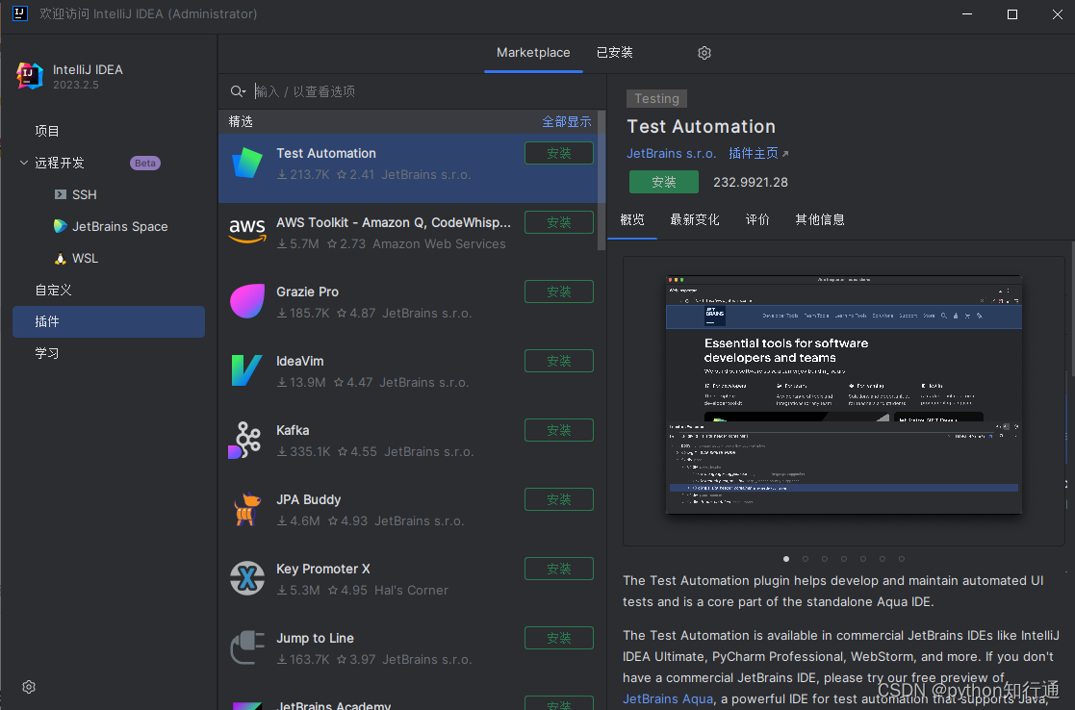The image size is (1075, 710).
Task: Open IDE settings via bottom-left gear
Action: point(28,687)
